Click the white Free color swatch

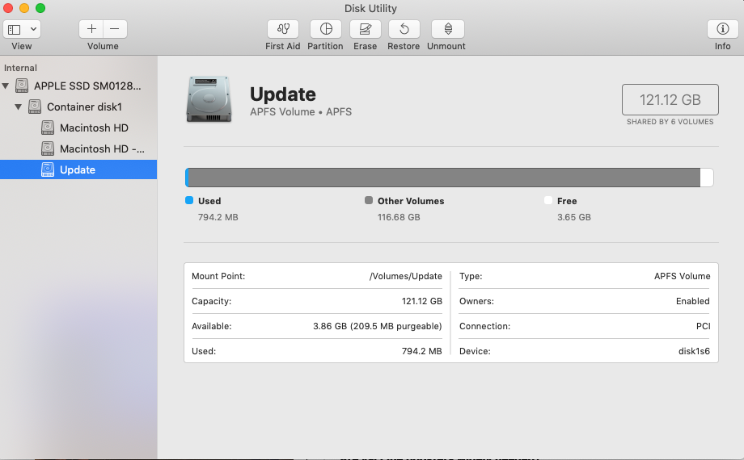point(548,200)
